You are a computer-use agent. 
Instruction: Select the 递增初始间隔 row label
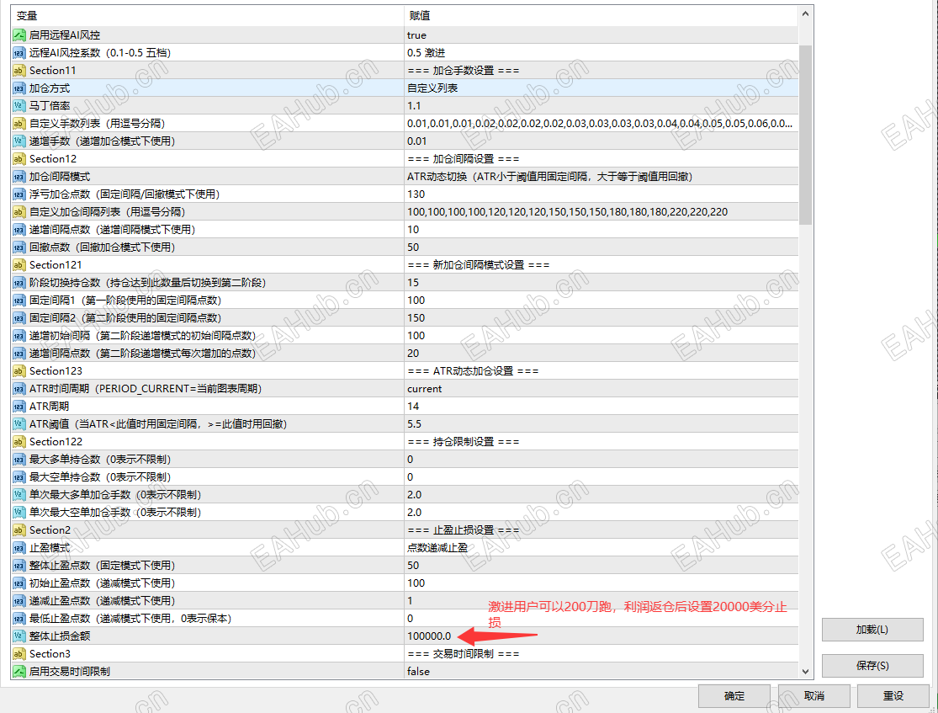pyautogui.click(x=142, y=336)
